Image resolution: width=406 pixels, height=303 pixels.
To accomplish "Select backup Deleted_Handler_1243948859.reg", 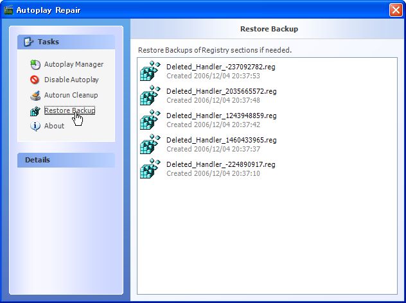I will tap(222, 116).
